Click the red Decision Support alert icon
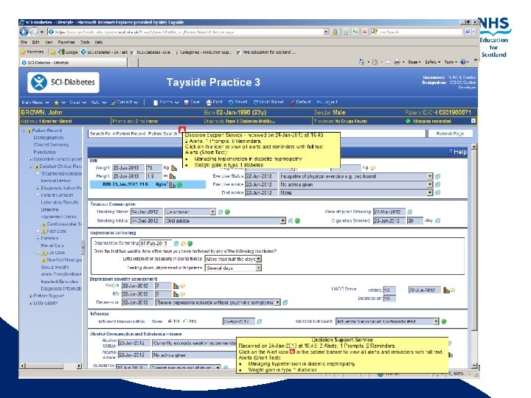Viewport: 531px width, 398px height. [x=182, y=130]
